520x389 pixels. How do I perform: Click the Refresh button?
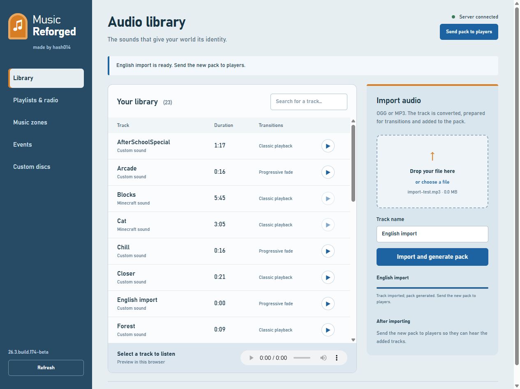(x=46, y=368)
